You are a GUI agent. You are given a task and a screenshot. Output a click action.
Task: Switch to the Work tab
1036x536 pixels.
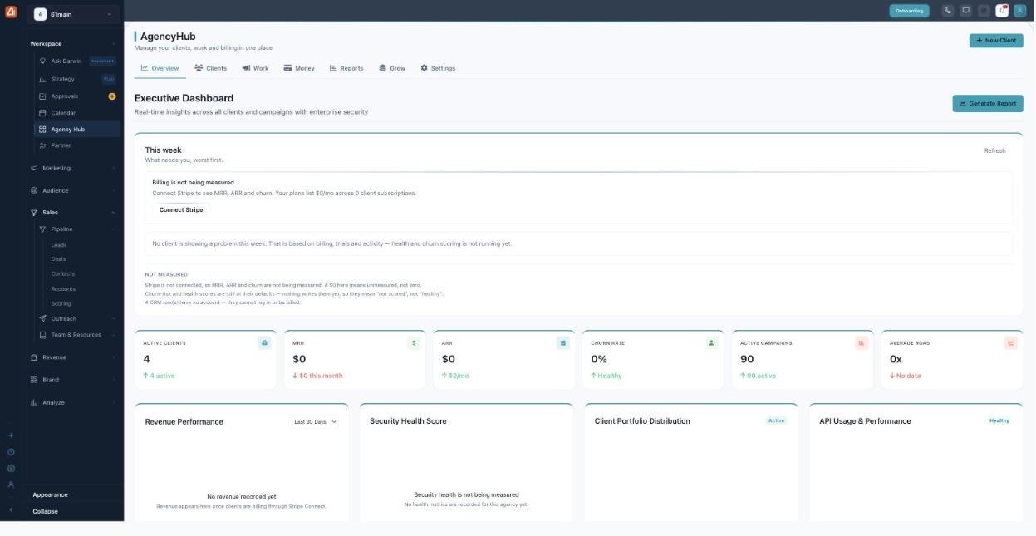click(x=255, y=68)
